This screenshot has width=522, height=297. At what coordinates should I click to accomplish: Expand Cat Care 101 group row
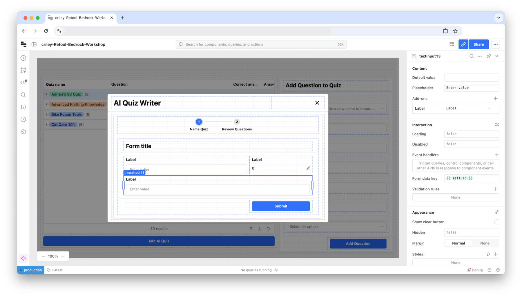click(x=47, y=125)
